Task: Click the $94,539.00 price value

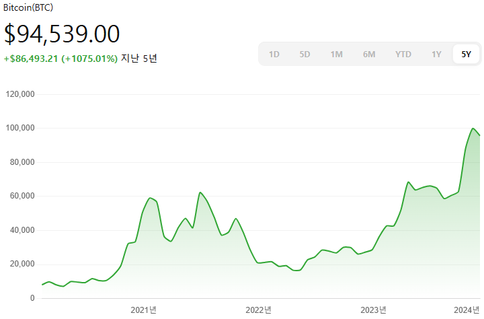Action: [x=62, y=34]
